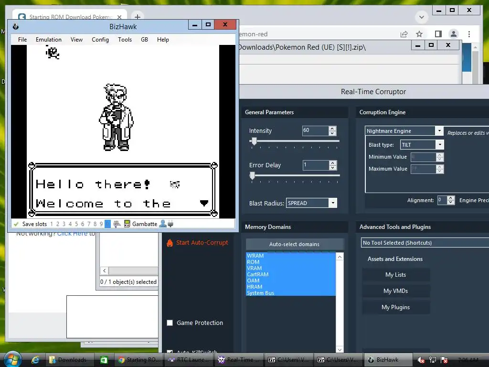
Task: Click the muted volume tray icon
Action: tap(421, 360)
